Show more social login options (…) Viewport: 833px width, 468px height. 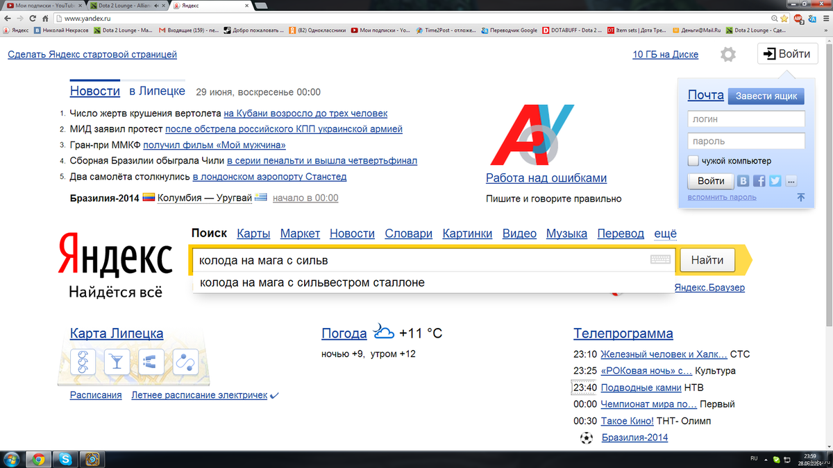pos(791,181)
